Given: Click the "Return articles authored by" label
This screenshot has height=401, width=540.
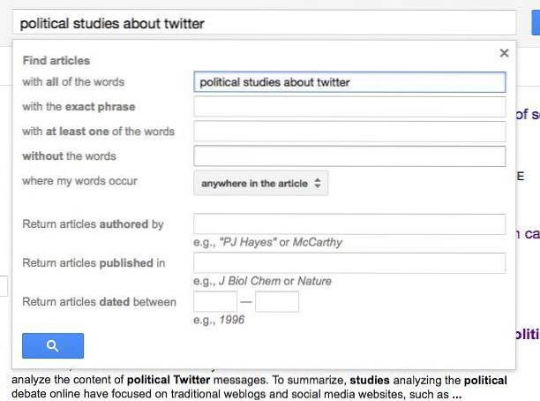Looking at the screenshot, I should [x=93, y=224].
